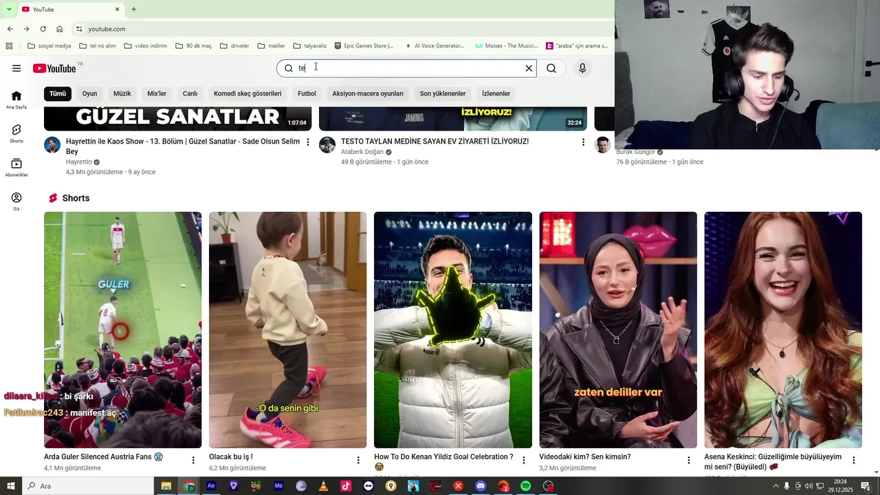Open the tab search dropdown arrow

click(9, 9)
